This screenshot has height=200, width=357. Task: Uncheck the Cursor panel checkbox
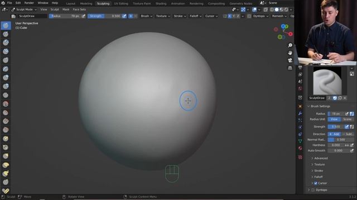[x=316, y=183]
